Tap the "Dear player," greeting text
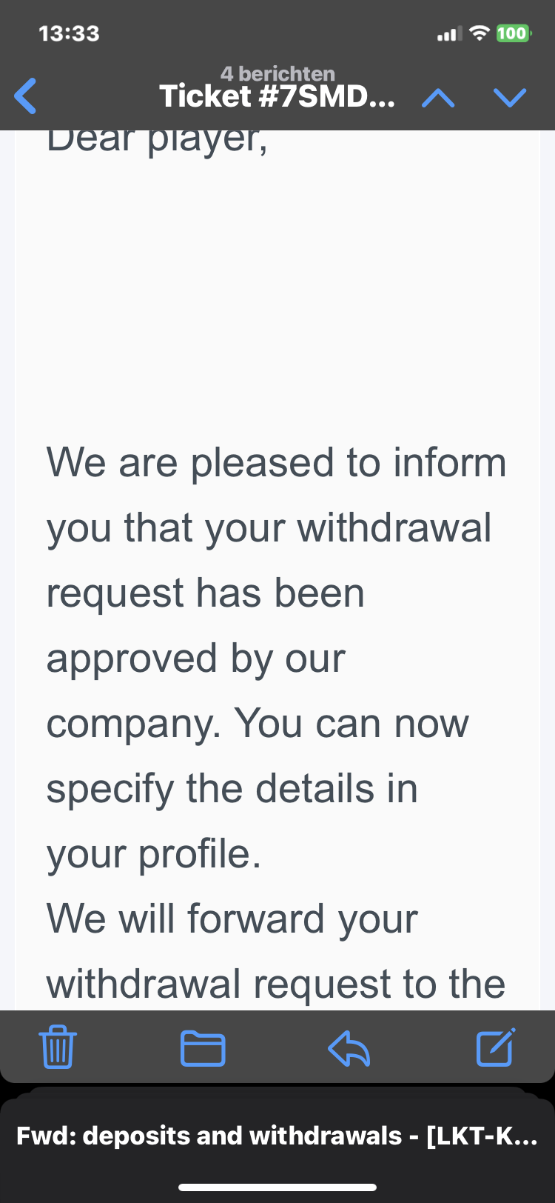This screenshot has width=555, height=1203. (x=157, y=141)
